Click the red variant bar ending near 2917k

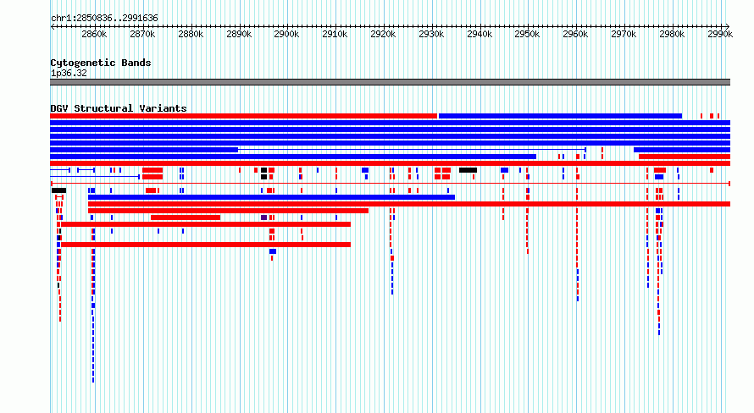(x=228, y=211)
